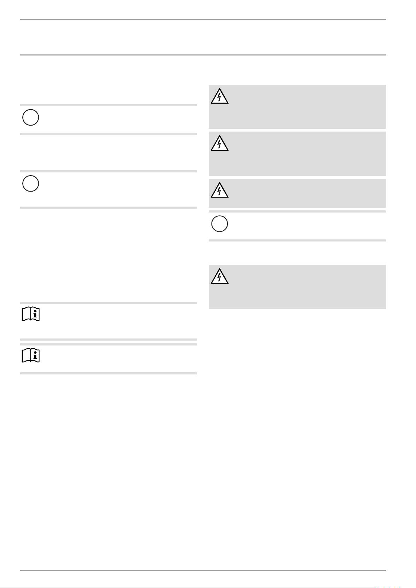
Task: Click inside the shortest gray warning box
Action: pos(304,193)
